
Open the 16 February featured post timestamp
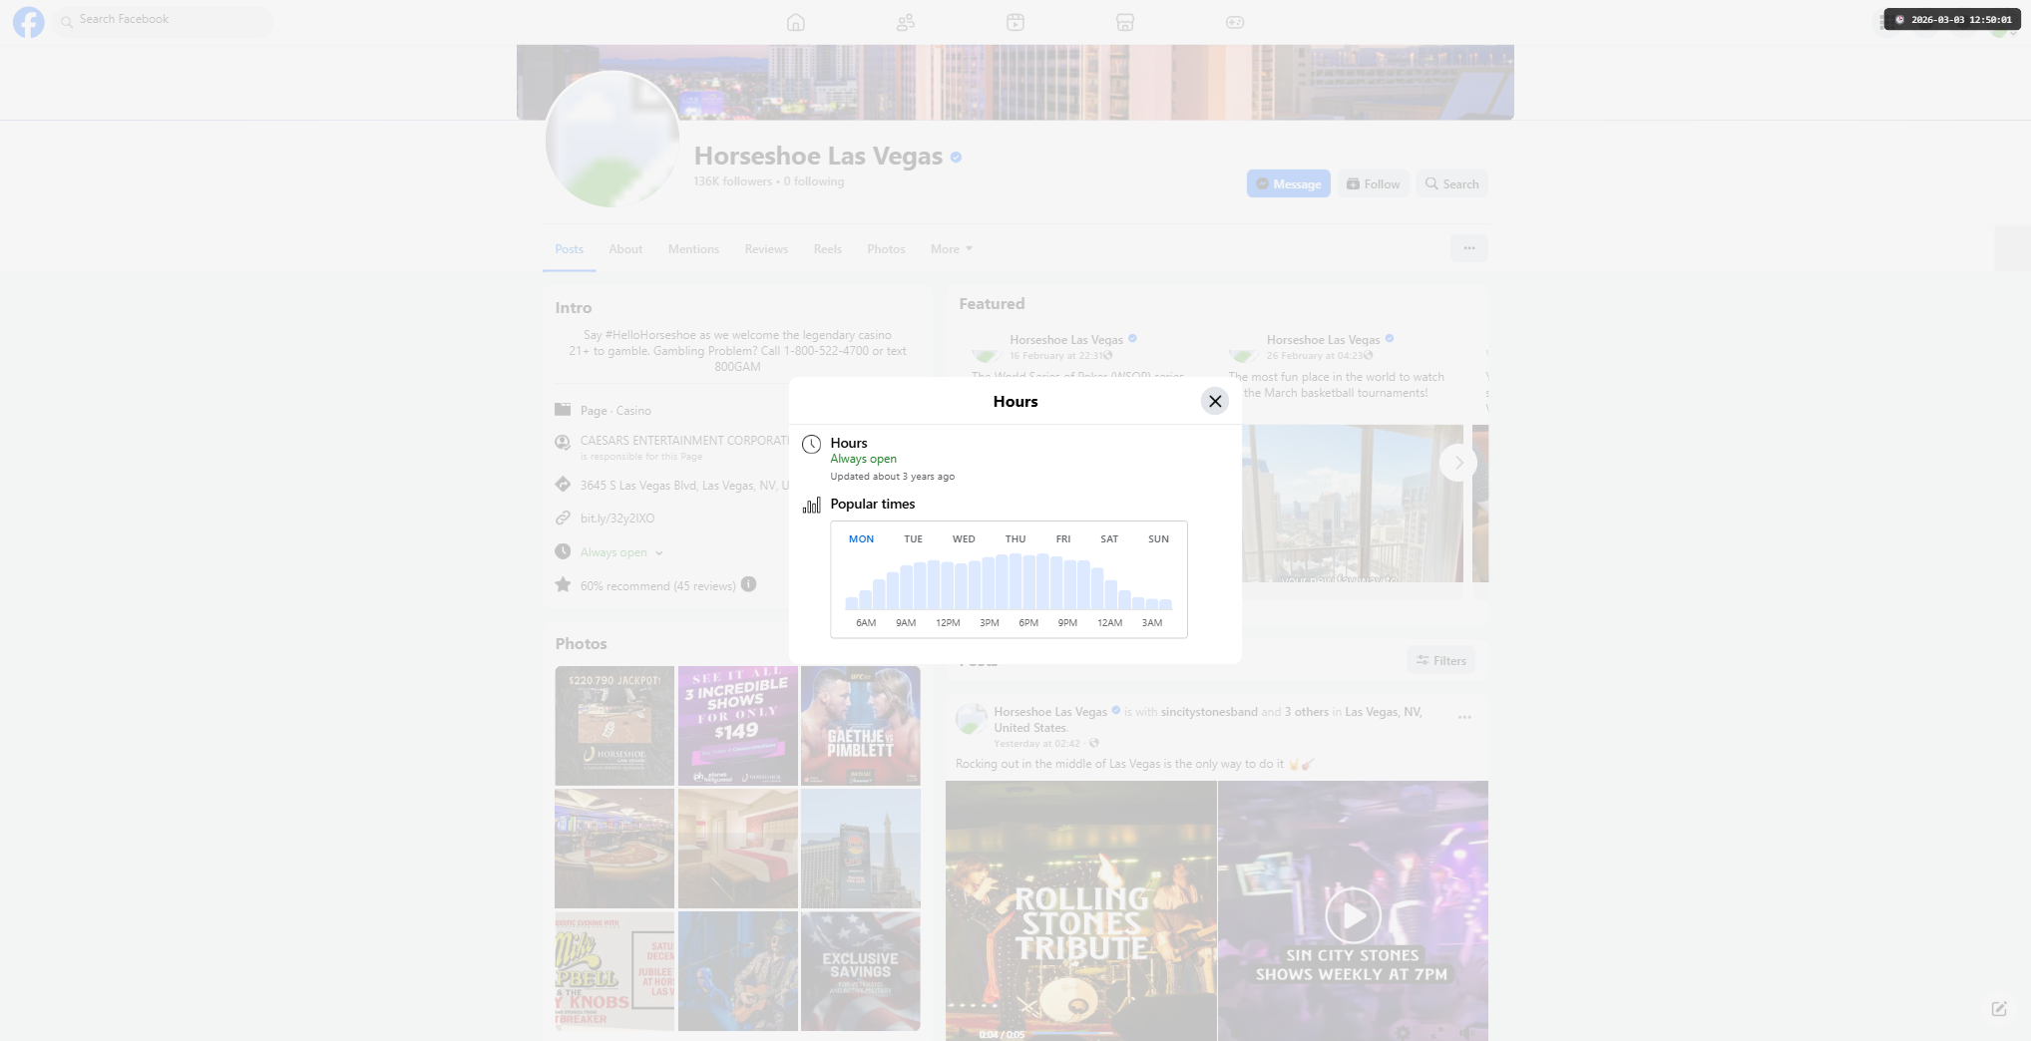coord(1056,356)
